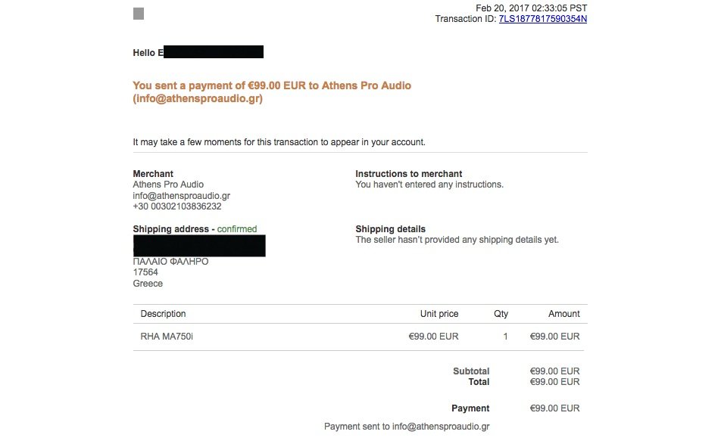Click the Shipping details heading
Screen dimensions: 721x447
pyautogui.click(x=390, y=229)
